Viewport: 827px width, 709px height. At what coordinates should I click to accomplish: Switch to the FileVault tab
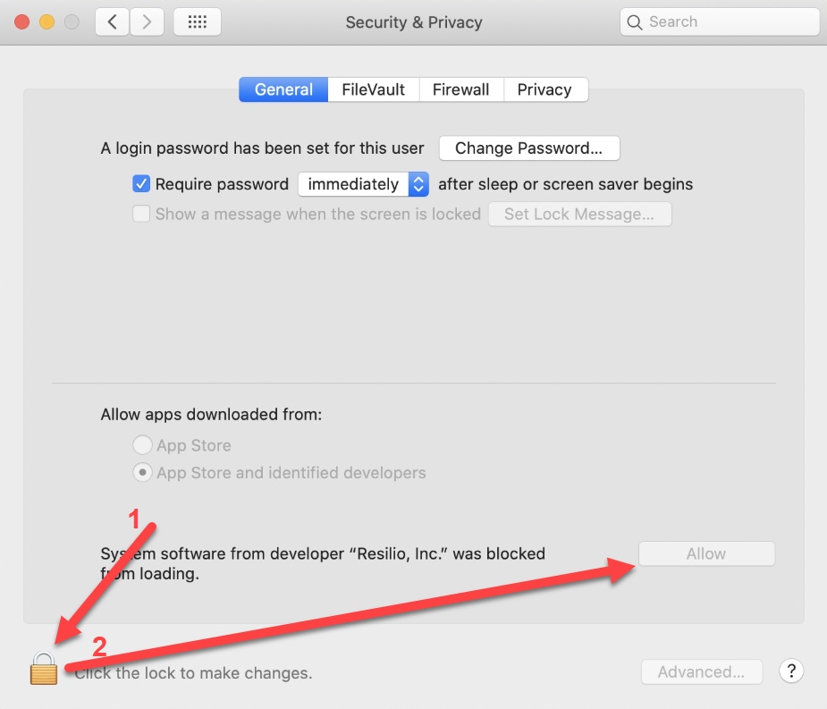[373, 89]
